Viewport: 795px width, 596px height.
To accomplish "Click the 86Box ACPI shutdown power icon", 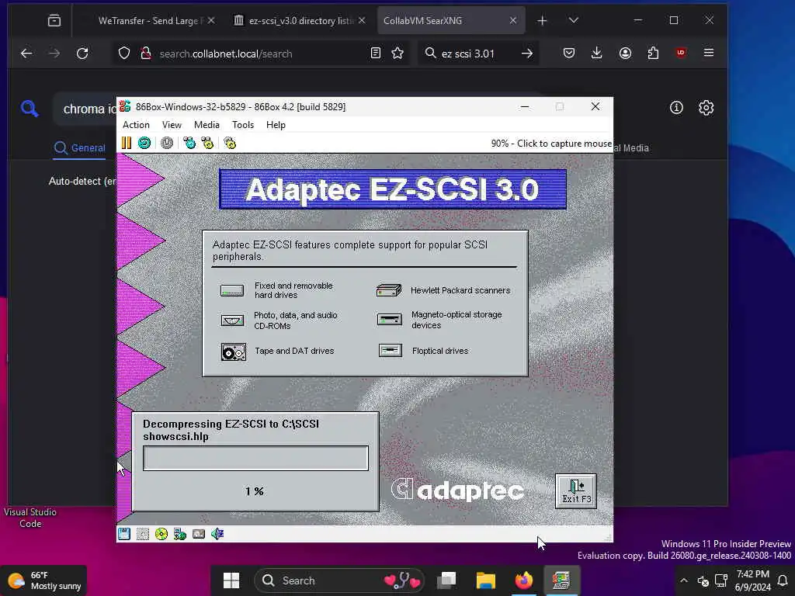I will 167,143.
